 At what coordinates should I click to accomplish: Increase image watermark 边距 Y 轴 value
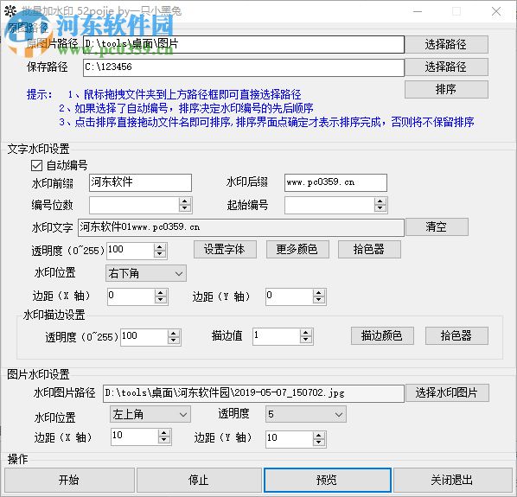[x=318, y=436]
